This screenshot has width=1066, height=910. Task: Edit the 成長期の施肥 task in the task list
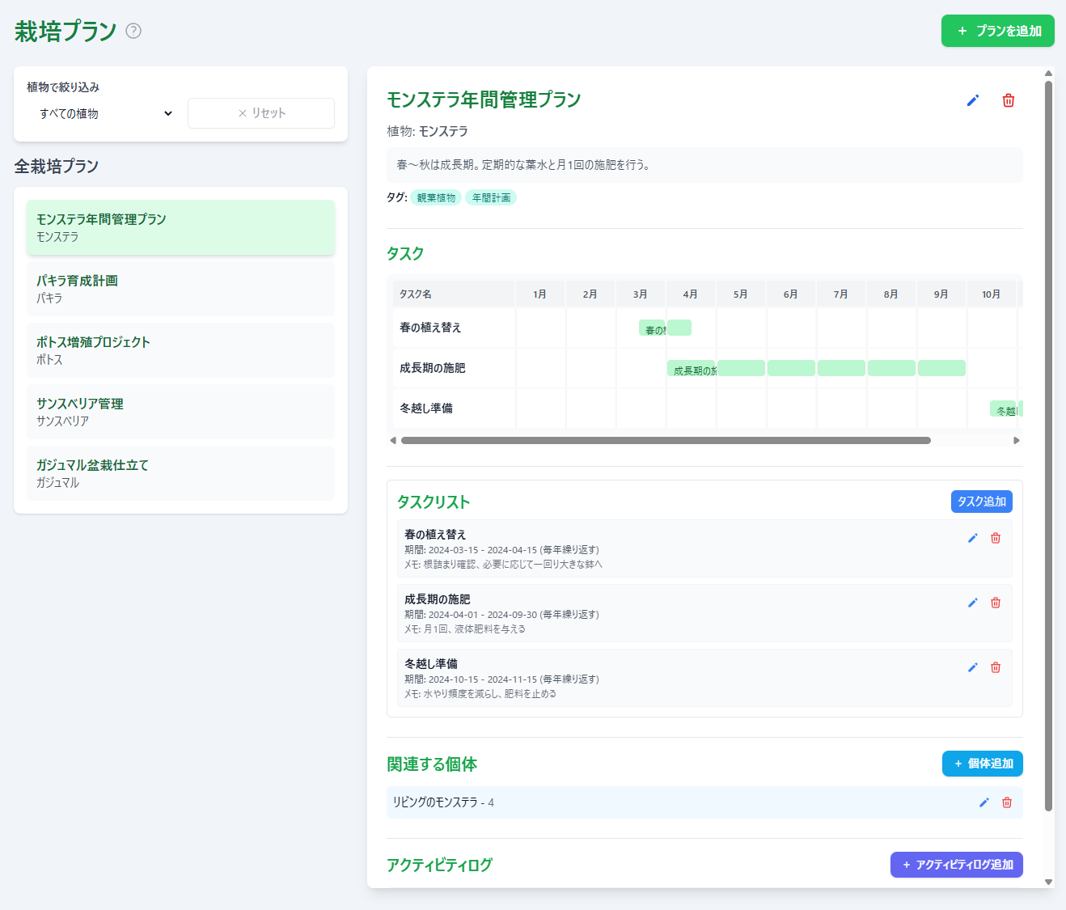[973, 603]
